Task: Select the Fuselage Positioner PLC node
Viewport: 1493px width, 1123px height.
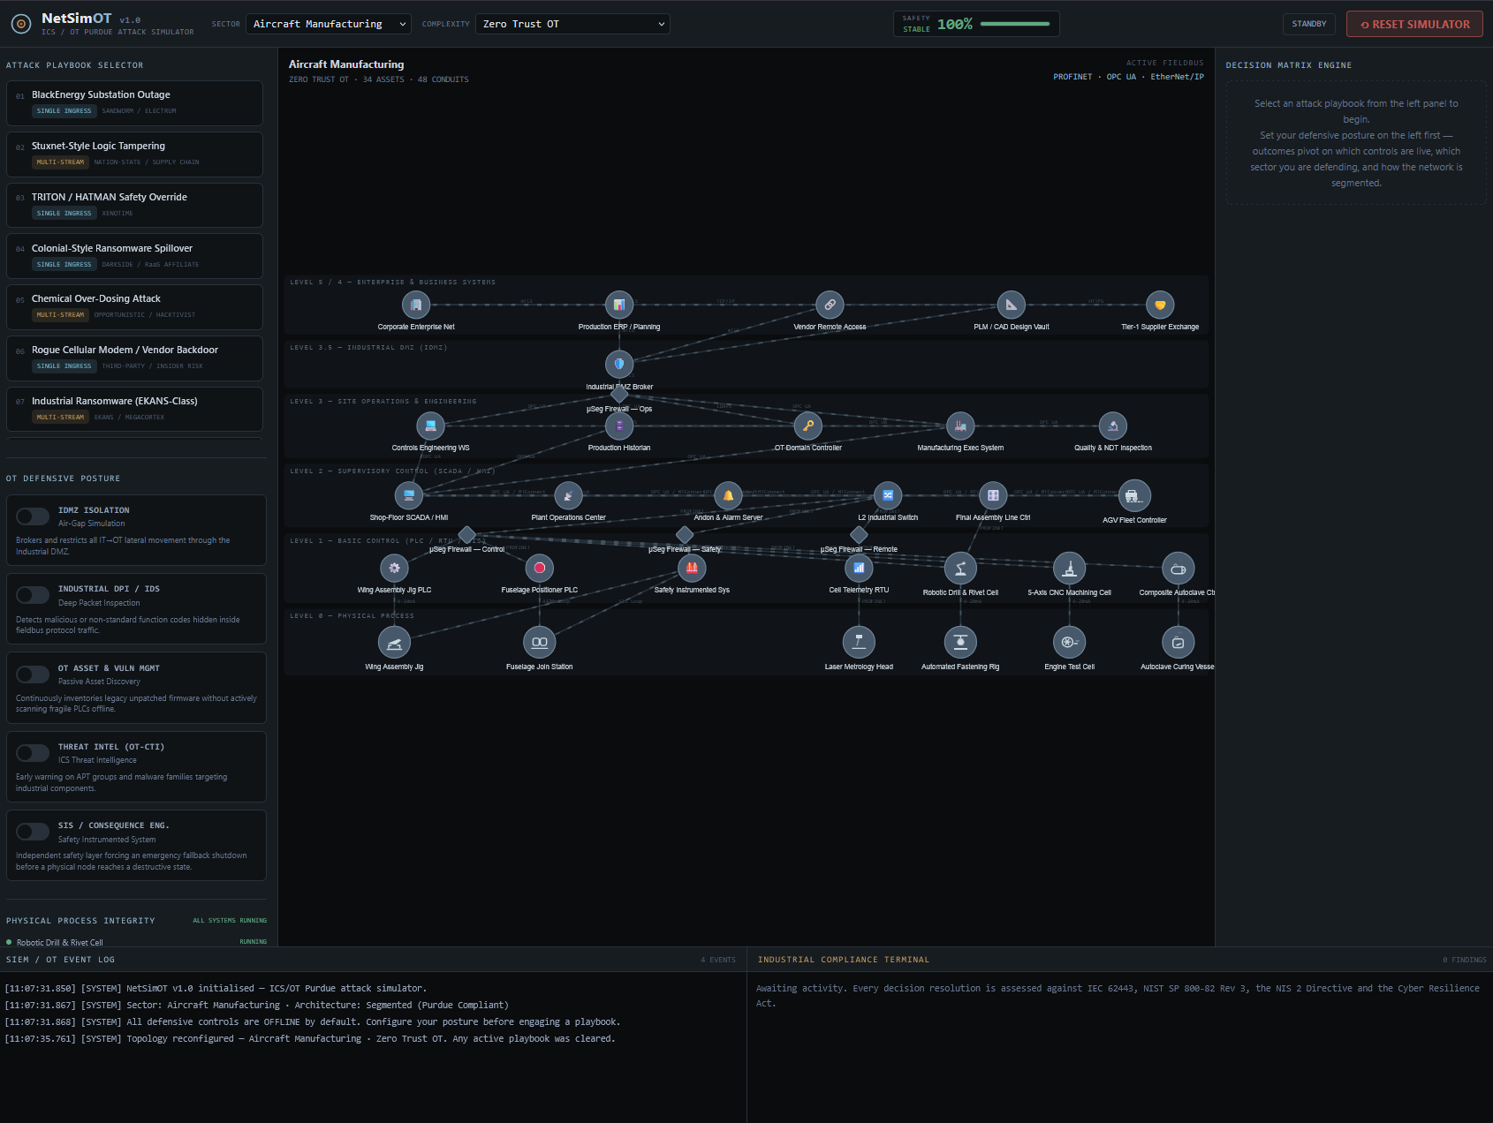Action: pos(540,568)
